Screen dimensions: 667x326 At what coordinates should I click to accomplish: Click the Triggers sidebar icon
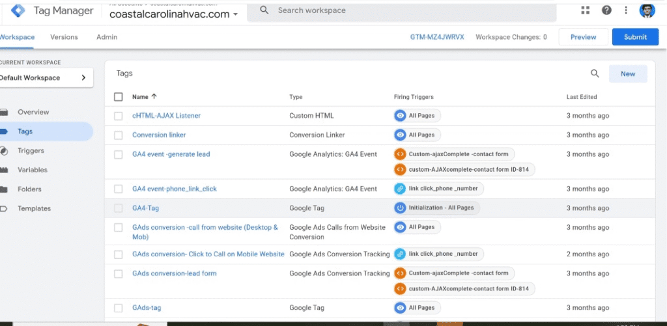point(4,151)
